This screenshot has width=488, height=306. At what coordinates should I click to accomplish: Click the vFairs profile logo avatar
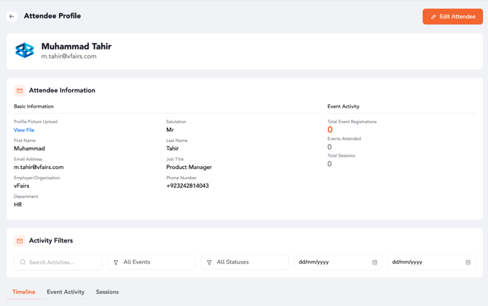tap(25, 50)
